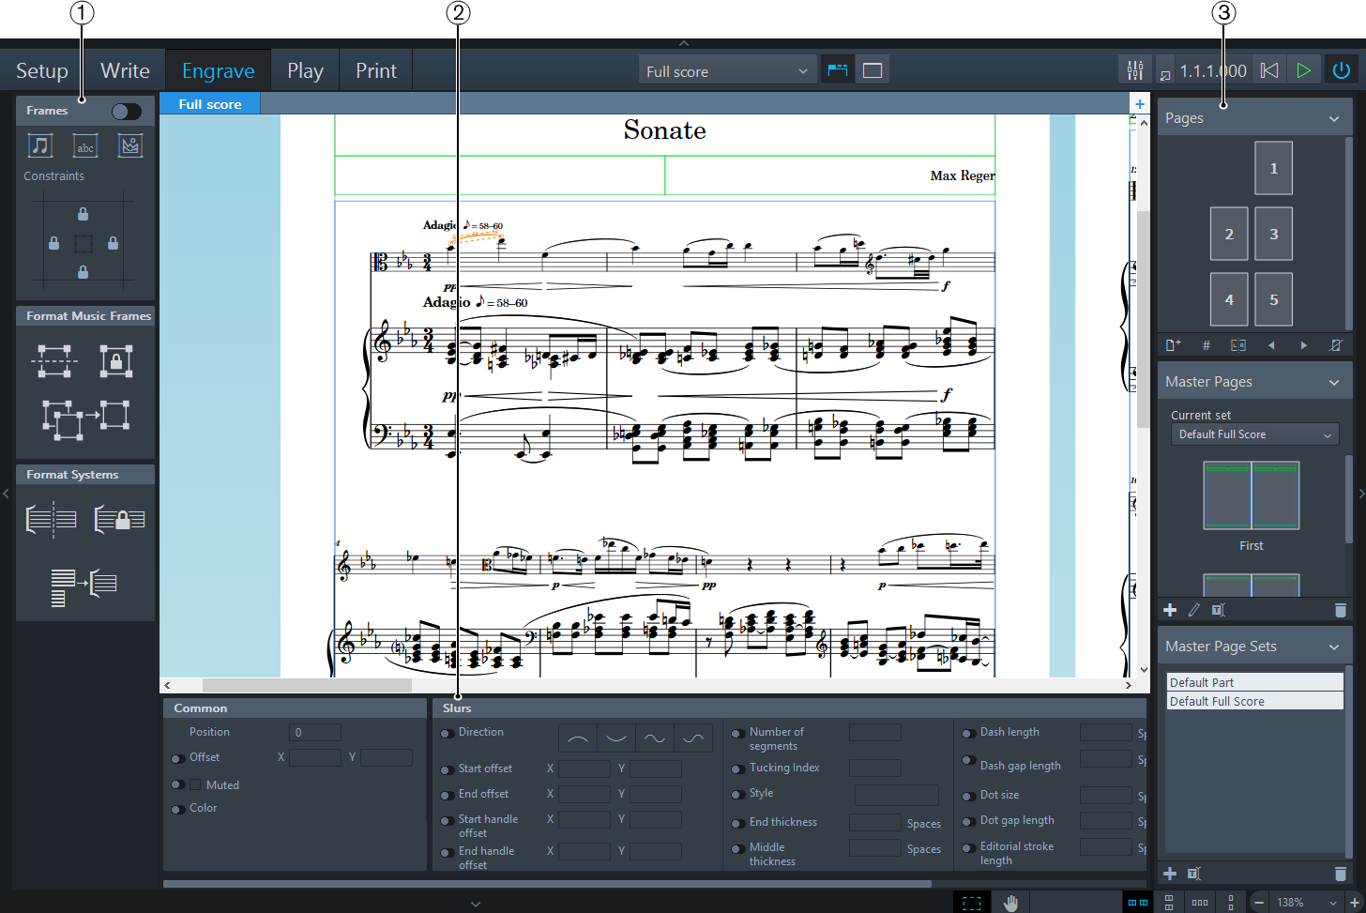Open the Full score layout dropdown
The width and height of the screenshot is (1366, 913).
click(727, 70)
